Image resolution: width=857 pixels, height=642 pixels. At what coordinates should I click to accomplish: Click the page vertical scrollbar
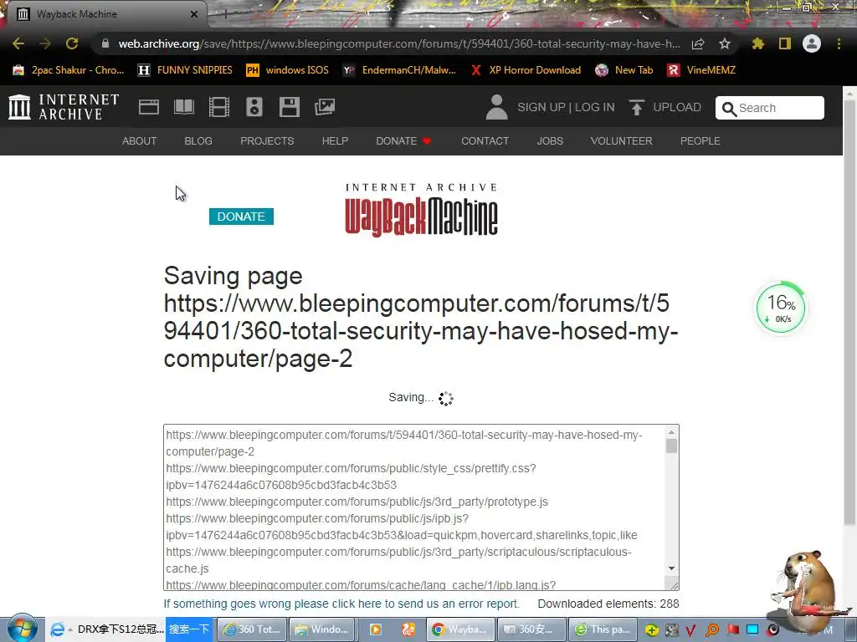(849, 311)
